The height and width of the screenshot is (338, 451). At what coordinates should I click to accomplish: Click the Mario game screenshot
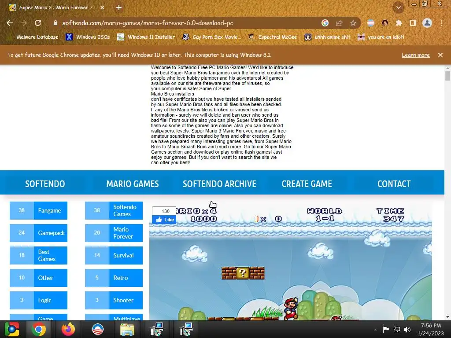291,261
